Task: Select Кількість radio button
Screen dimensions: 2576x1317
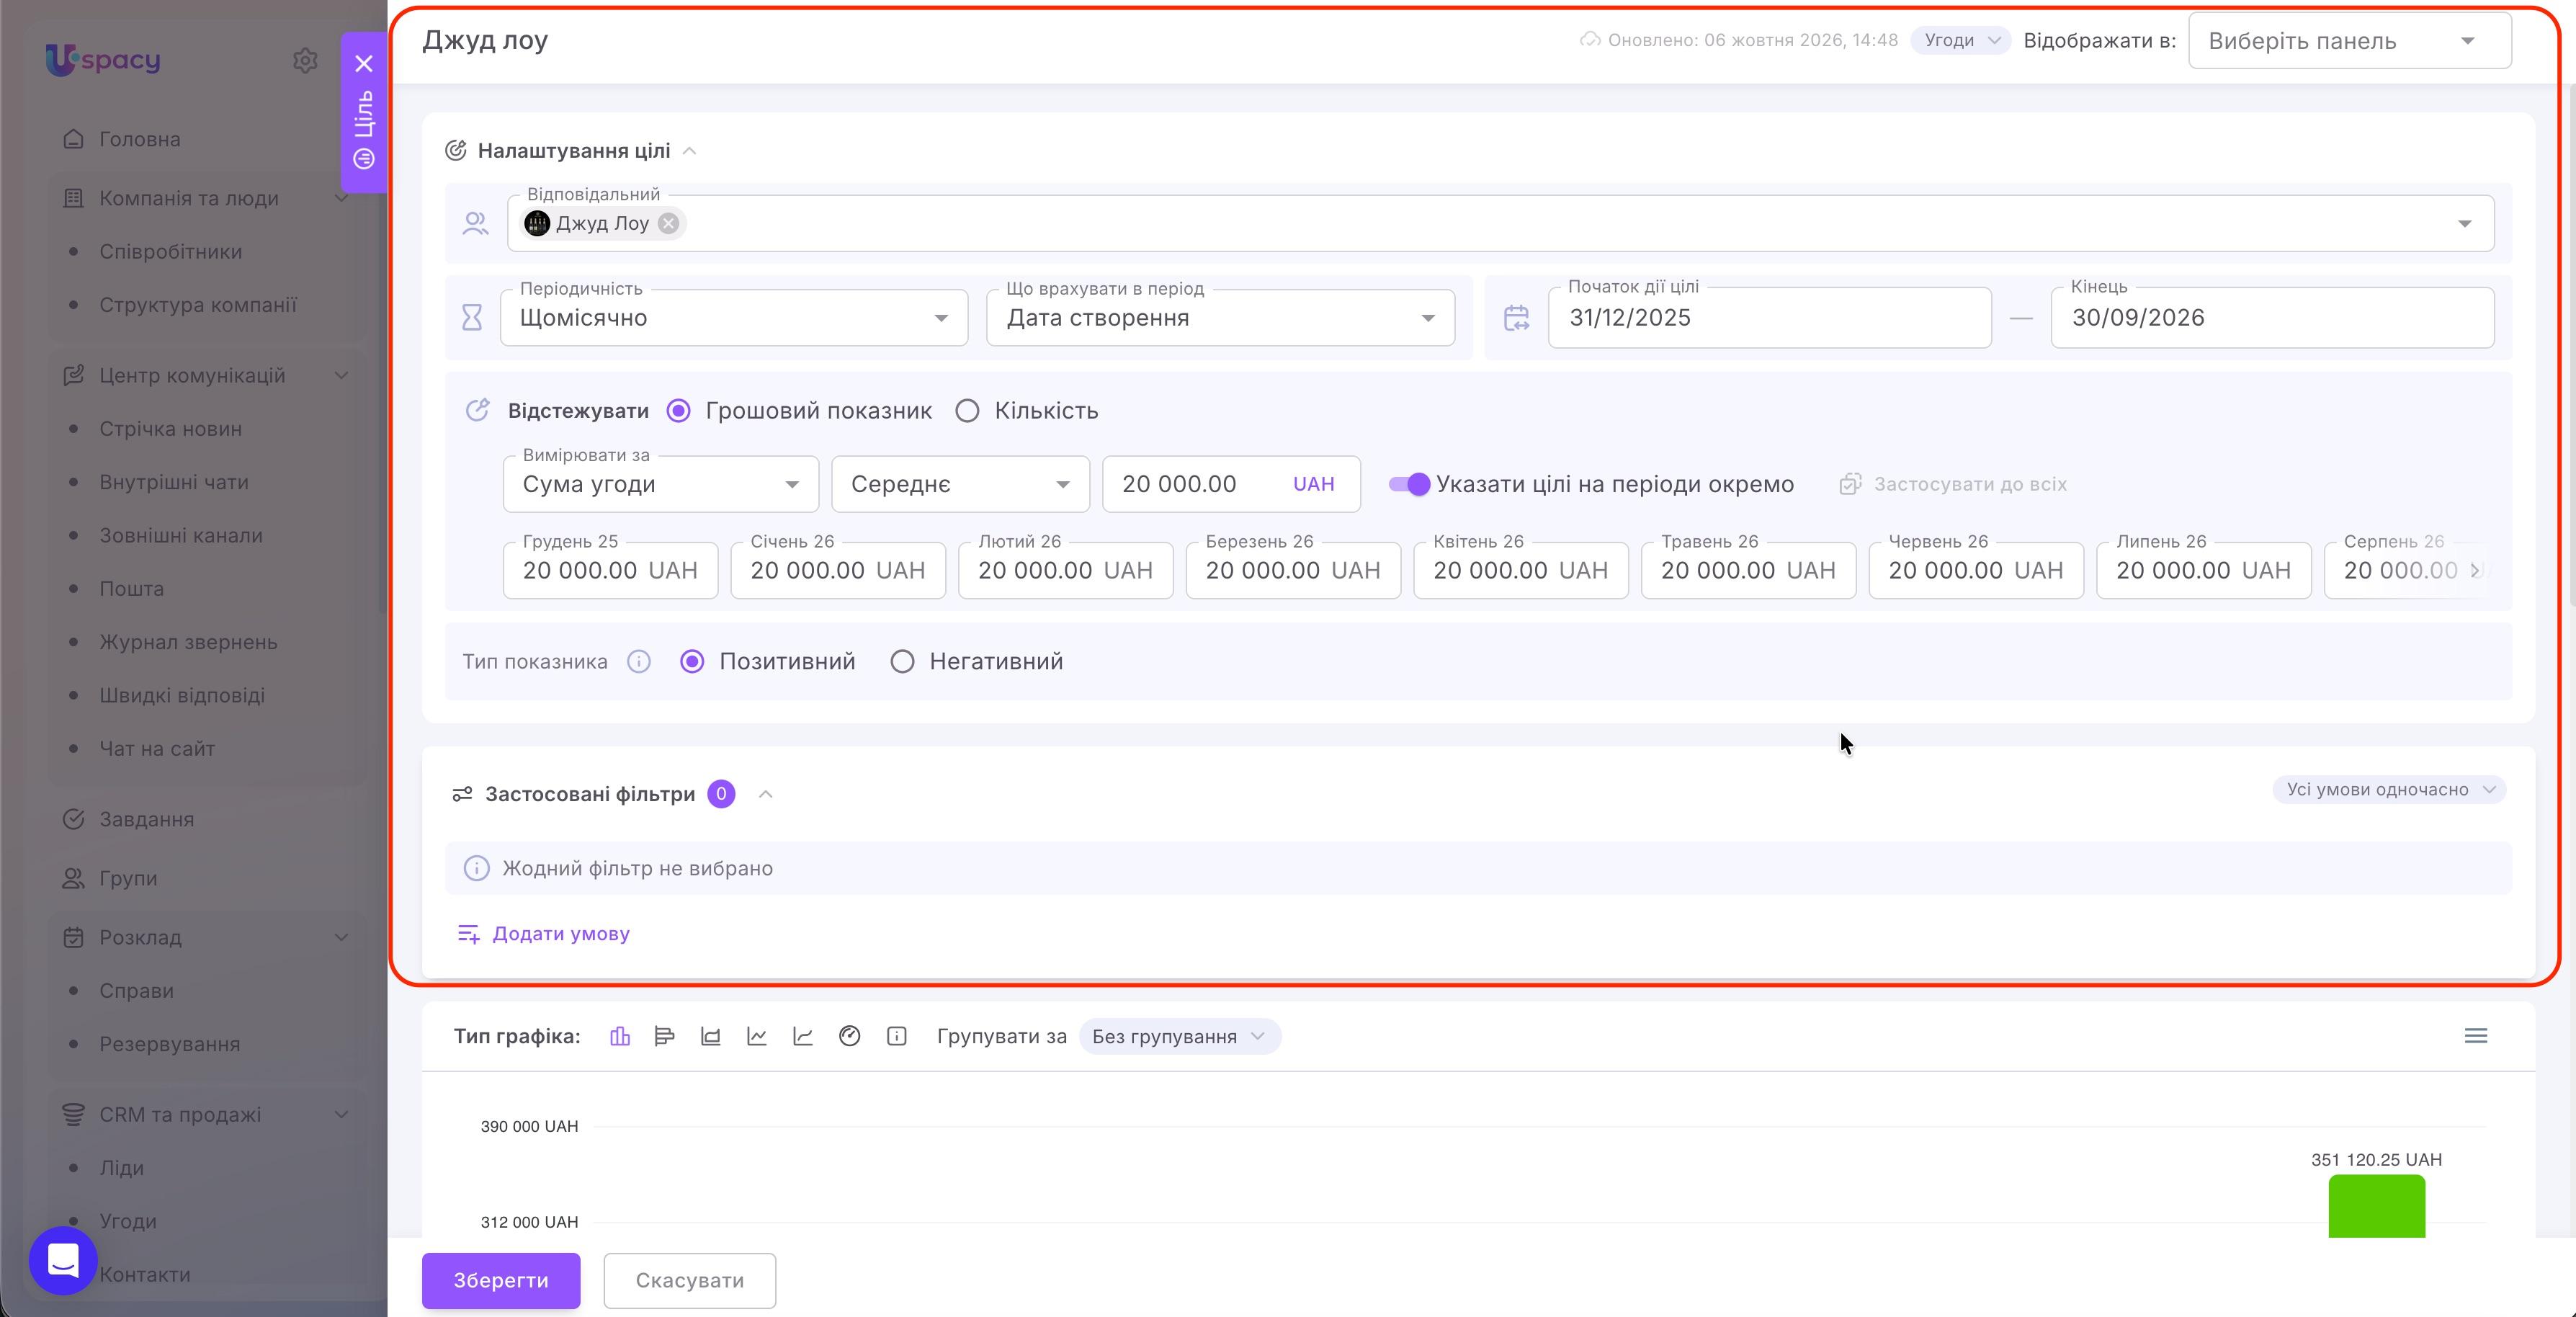Action: pos(967,411)
